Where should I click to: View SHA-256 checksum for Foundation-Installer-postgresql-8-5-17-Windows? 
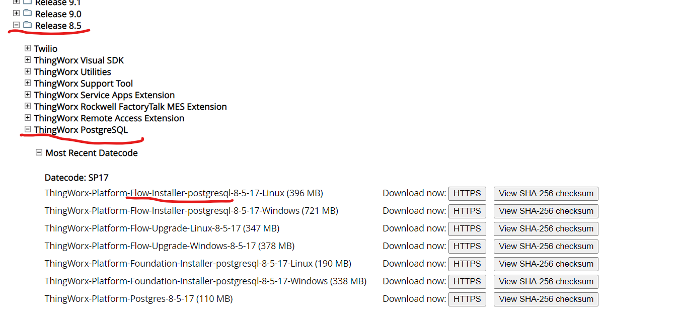(x=546, y=281)
